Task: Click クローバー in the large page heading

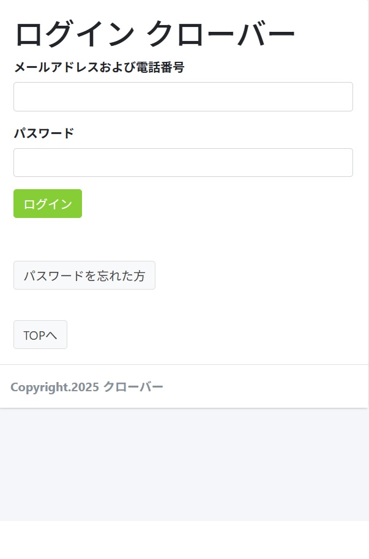Action: pyautogui.click(x=220, y=35)
